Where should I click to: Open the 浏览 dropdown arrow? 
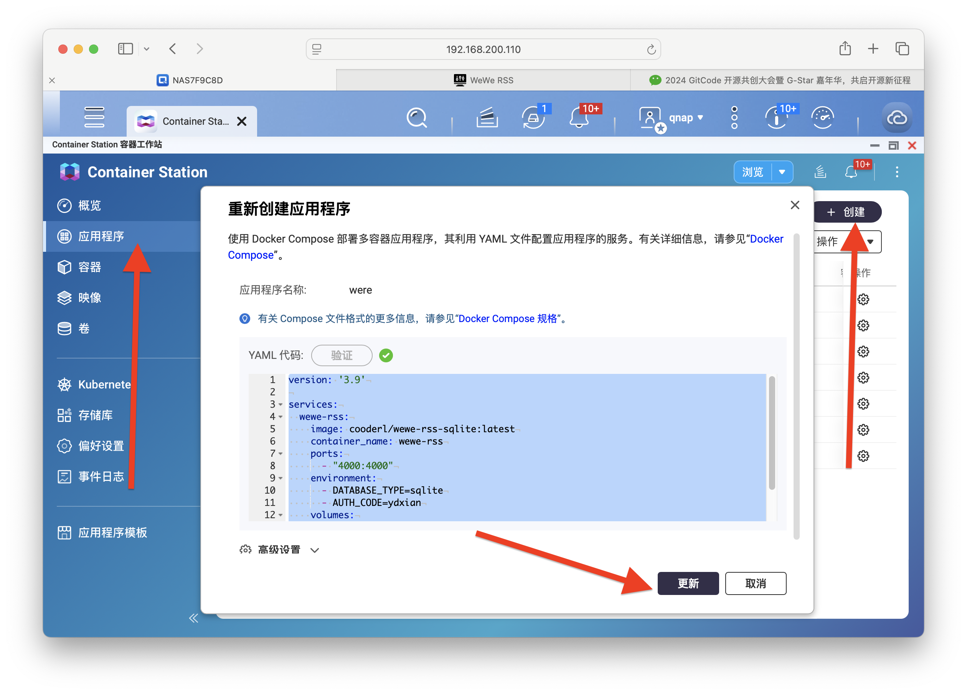point(782,172)
